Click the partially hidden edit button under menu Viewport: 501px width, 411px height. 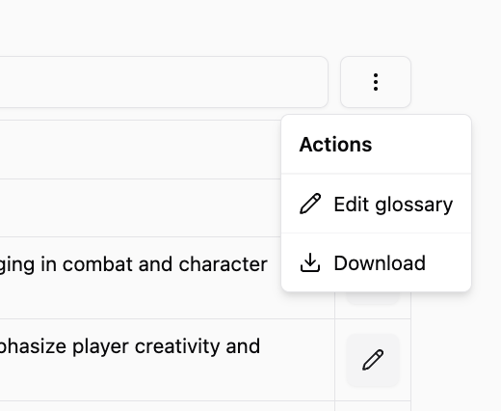(373, 298)
